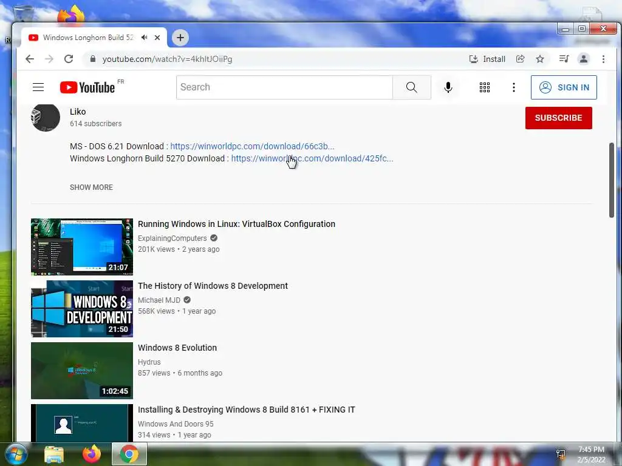This screenshot has width=622, height=466.
Task: Start voice search with microphone icon
Action: coord(448,87)
